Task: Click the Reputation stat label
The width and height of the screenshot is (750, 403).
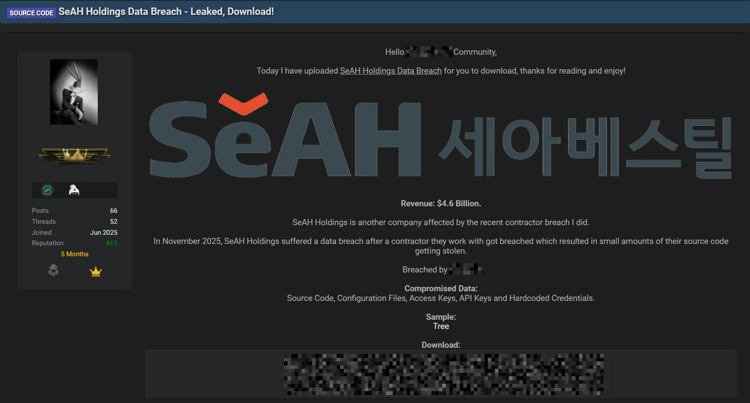Action: [47, 243]
